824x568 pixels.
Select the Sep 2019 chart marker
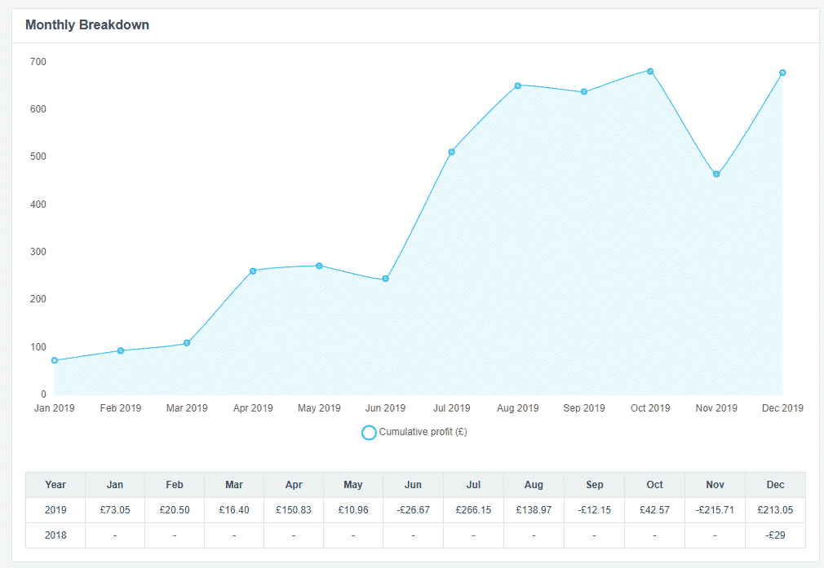tap(584, 91)
